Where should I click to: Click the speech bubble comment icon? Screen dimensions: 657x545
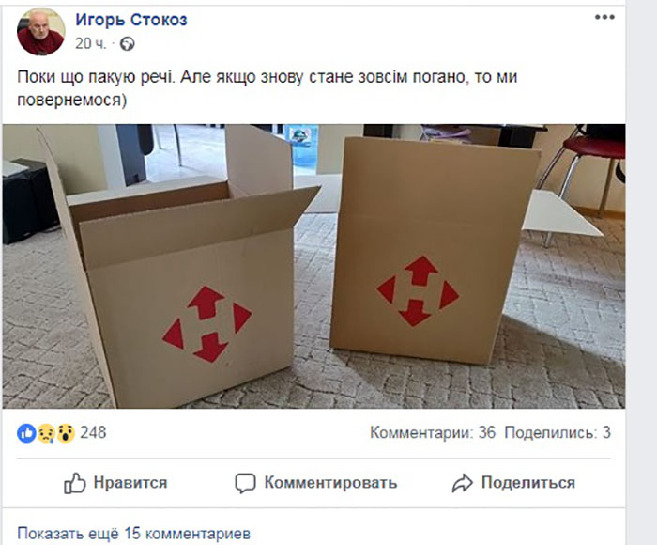pyautogui.click(x=245, y=483)
